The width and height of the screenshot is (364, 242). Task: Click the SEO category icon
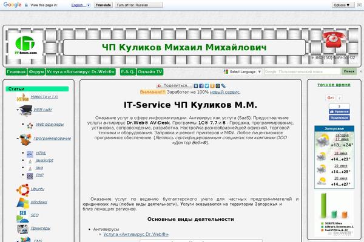click(23, 216)
